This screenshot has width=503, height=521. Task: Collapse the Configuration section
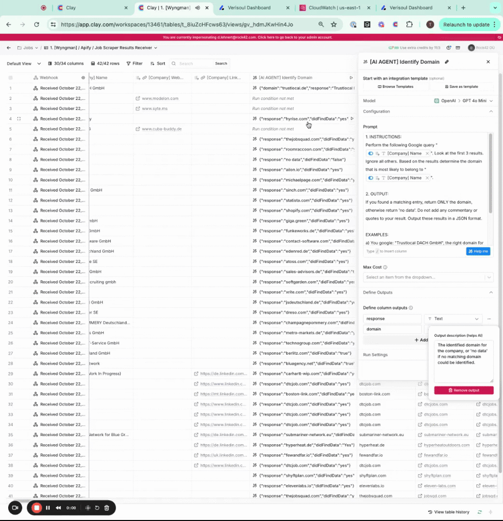tap(491, 111)
